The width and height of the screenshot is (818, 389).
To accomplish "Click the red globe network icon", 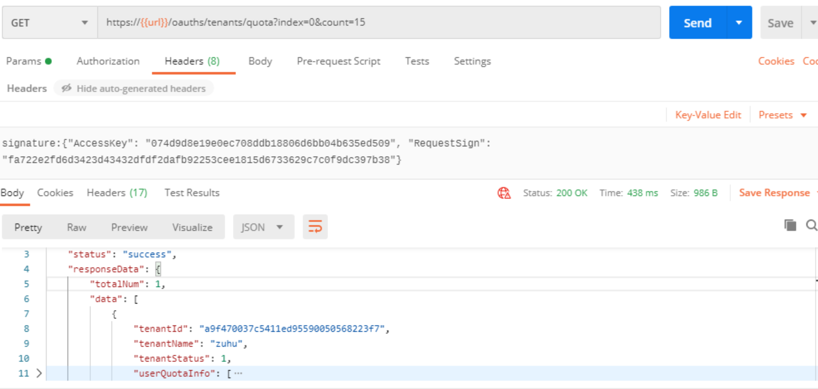I will (504, 193).
